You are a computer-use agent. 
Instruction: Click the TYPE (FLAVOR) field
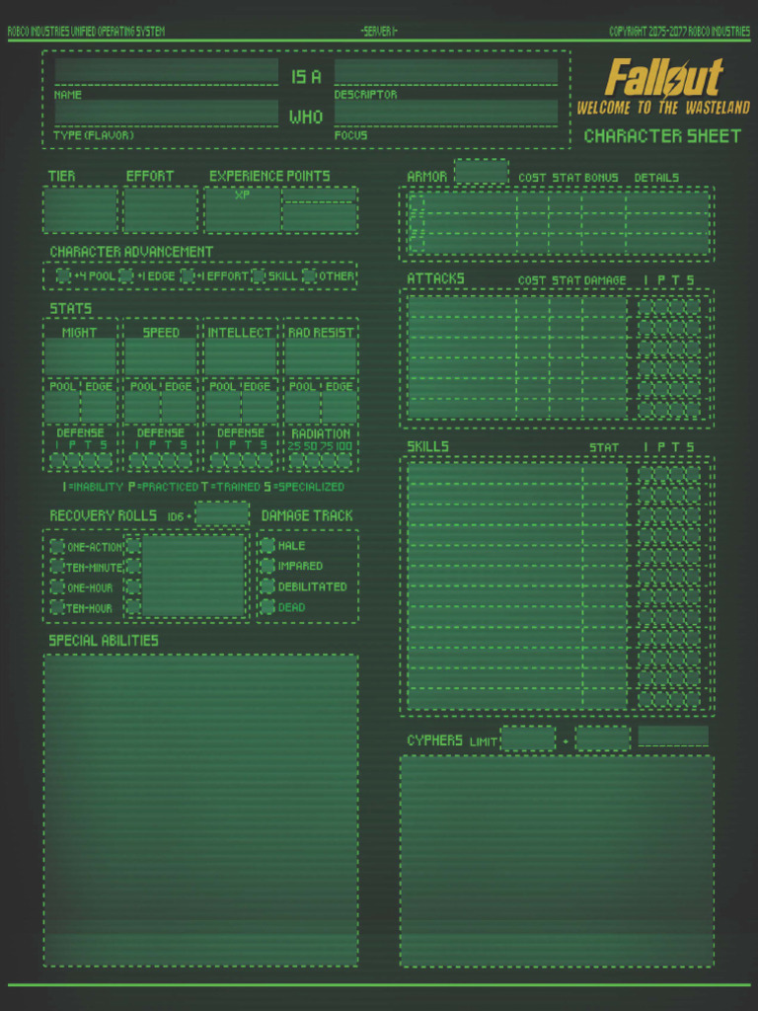(x=166, y=113)
